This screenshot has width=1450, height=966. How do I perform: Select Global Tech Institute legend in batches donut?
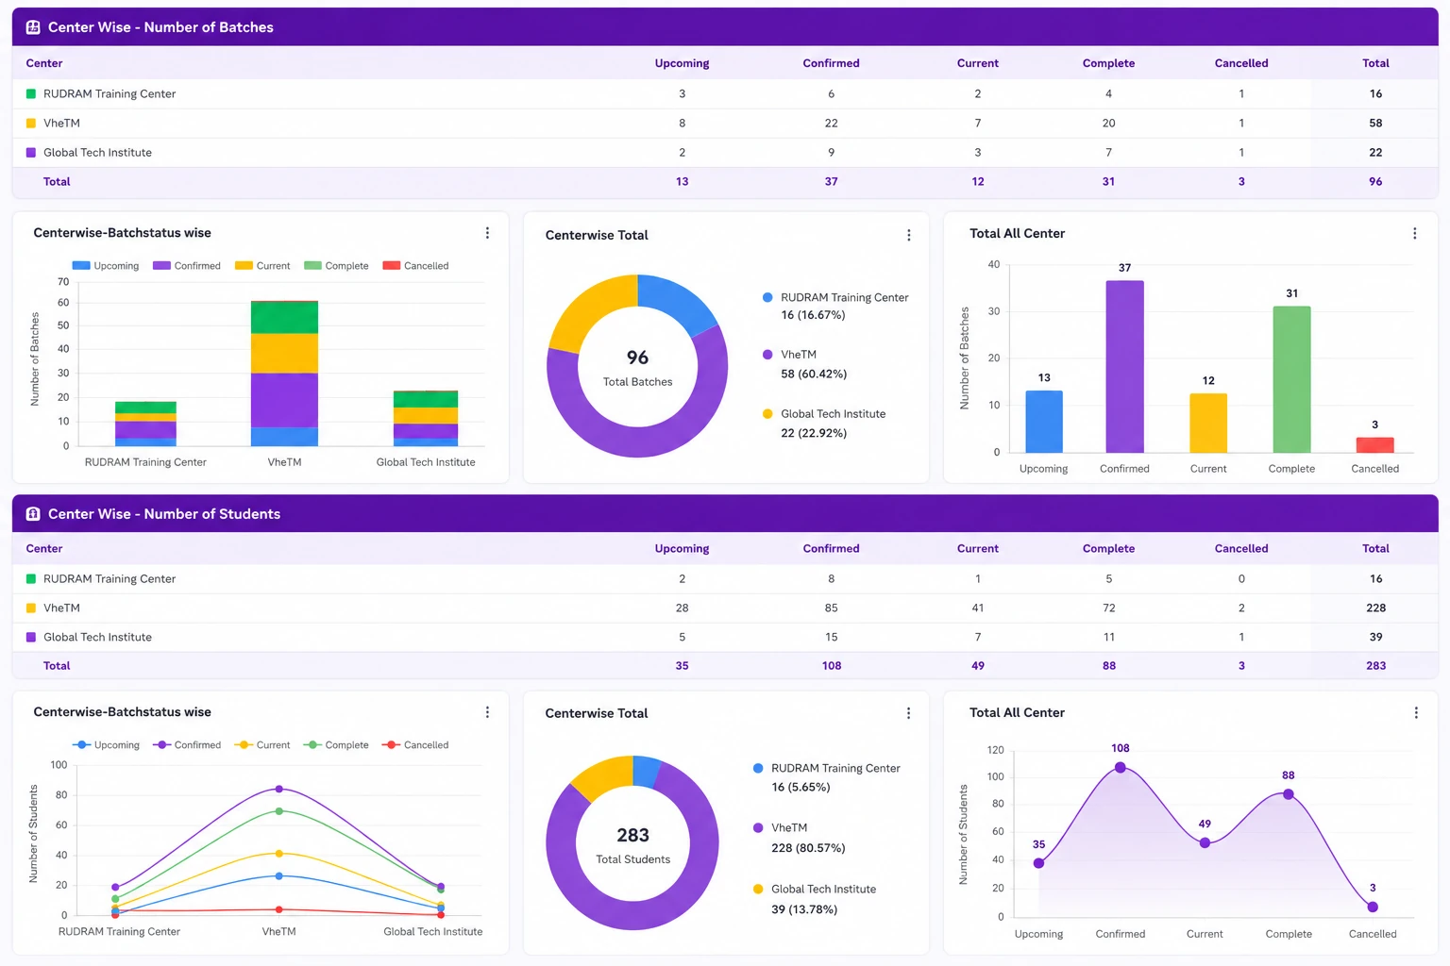[x=824, y=424]
